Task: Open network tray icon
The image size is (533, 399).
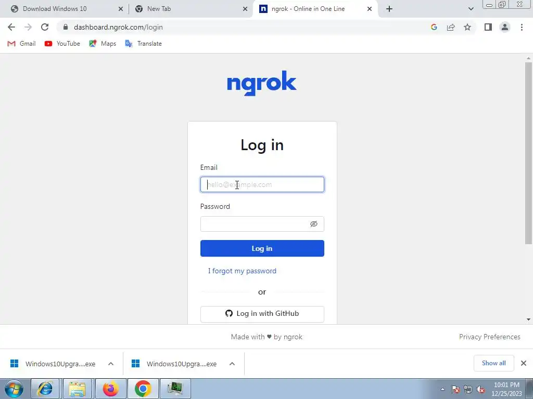Action: point(468,389)
